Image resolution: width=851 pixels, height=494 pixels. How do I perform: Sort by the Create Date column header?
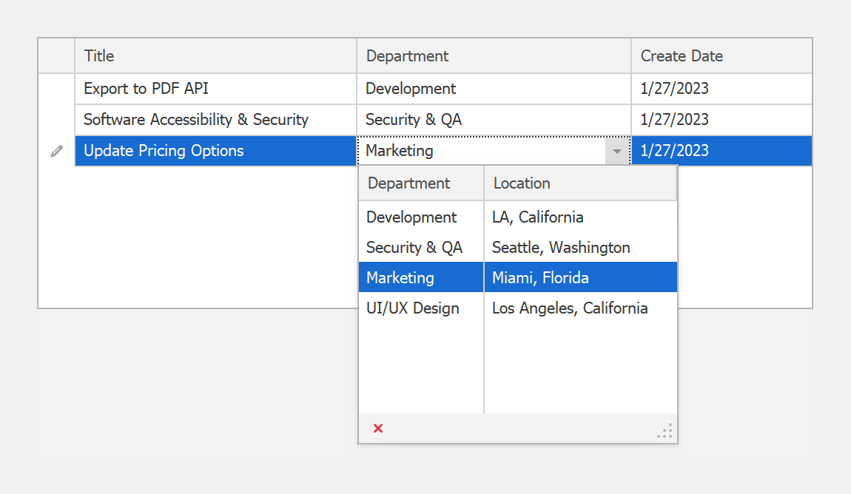click(721, 56)
